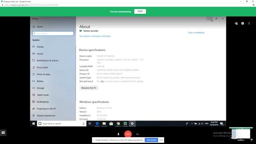Image resolution: width=256 pixels, height=144 pixels.
Task: Open Microsoft Store from the taskbar
Action: click(x=111, y=124)
